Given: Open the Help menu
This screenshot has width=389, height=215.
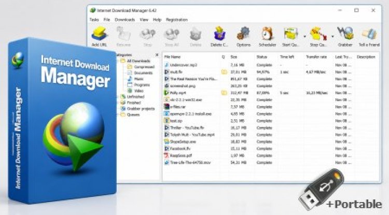Looking at the screenshot, I should 157,20.
